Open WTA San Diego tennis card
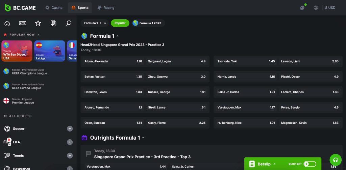The height and width of the screenshot is (170, 346). coord(17,51)
